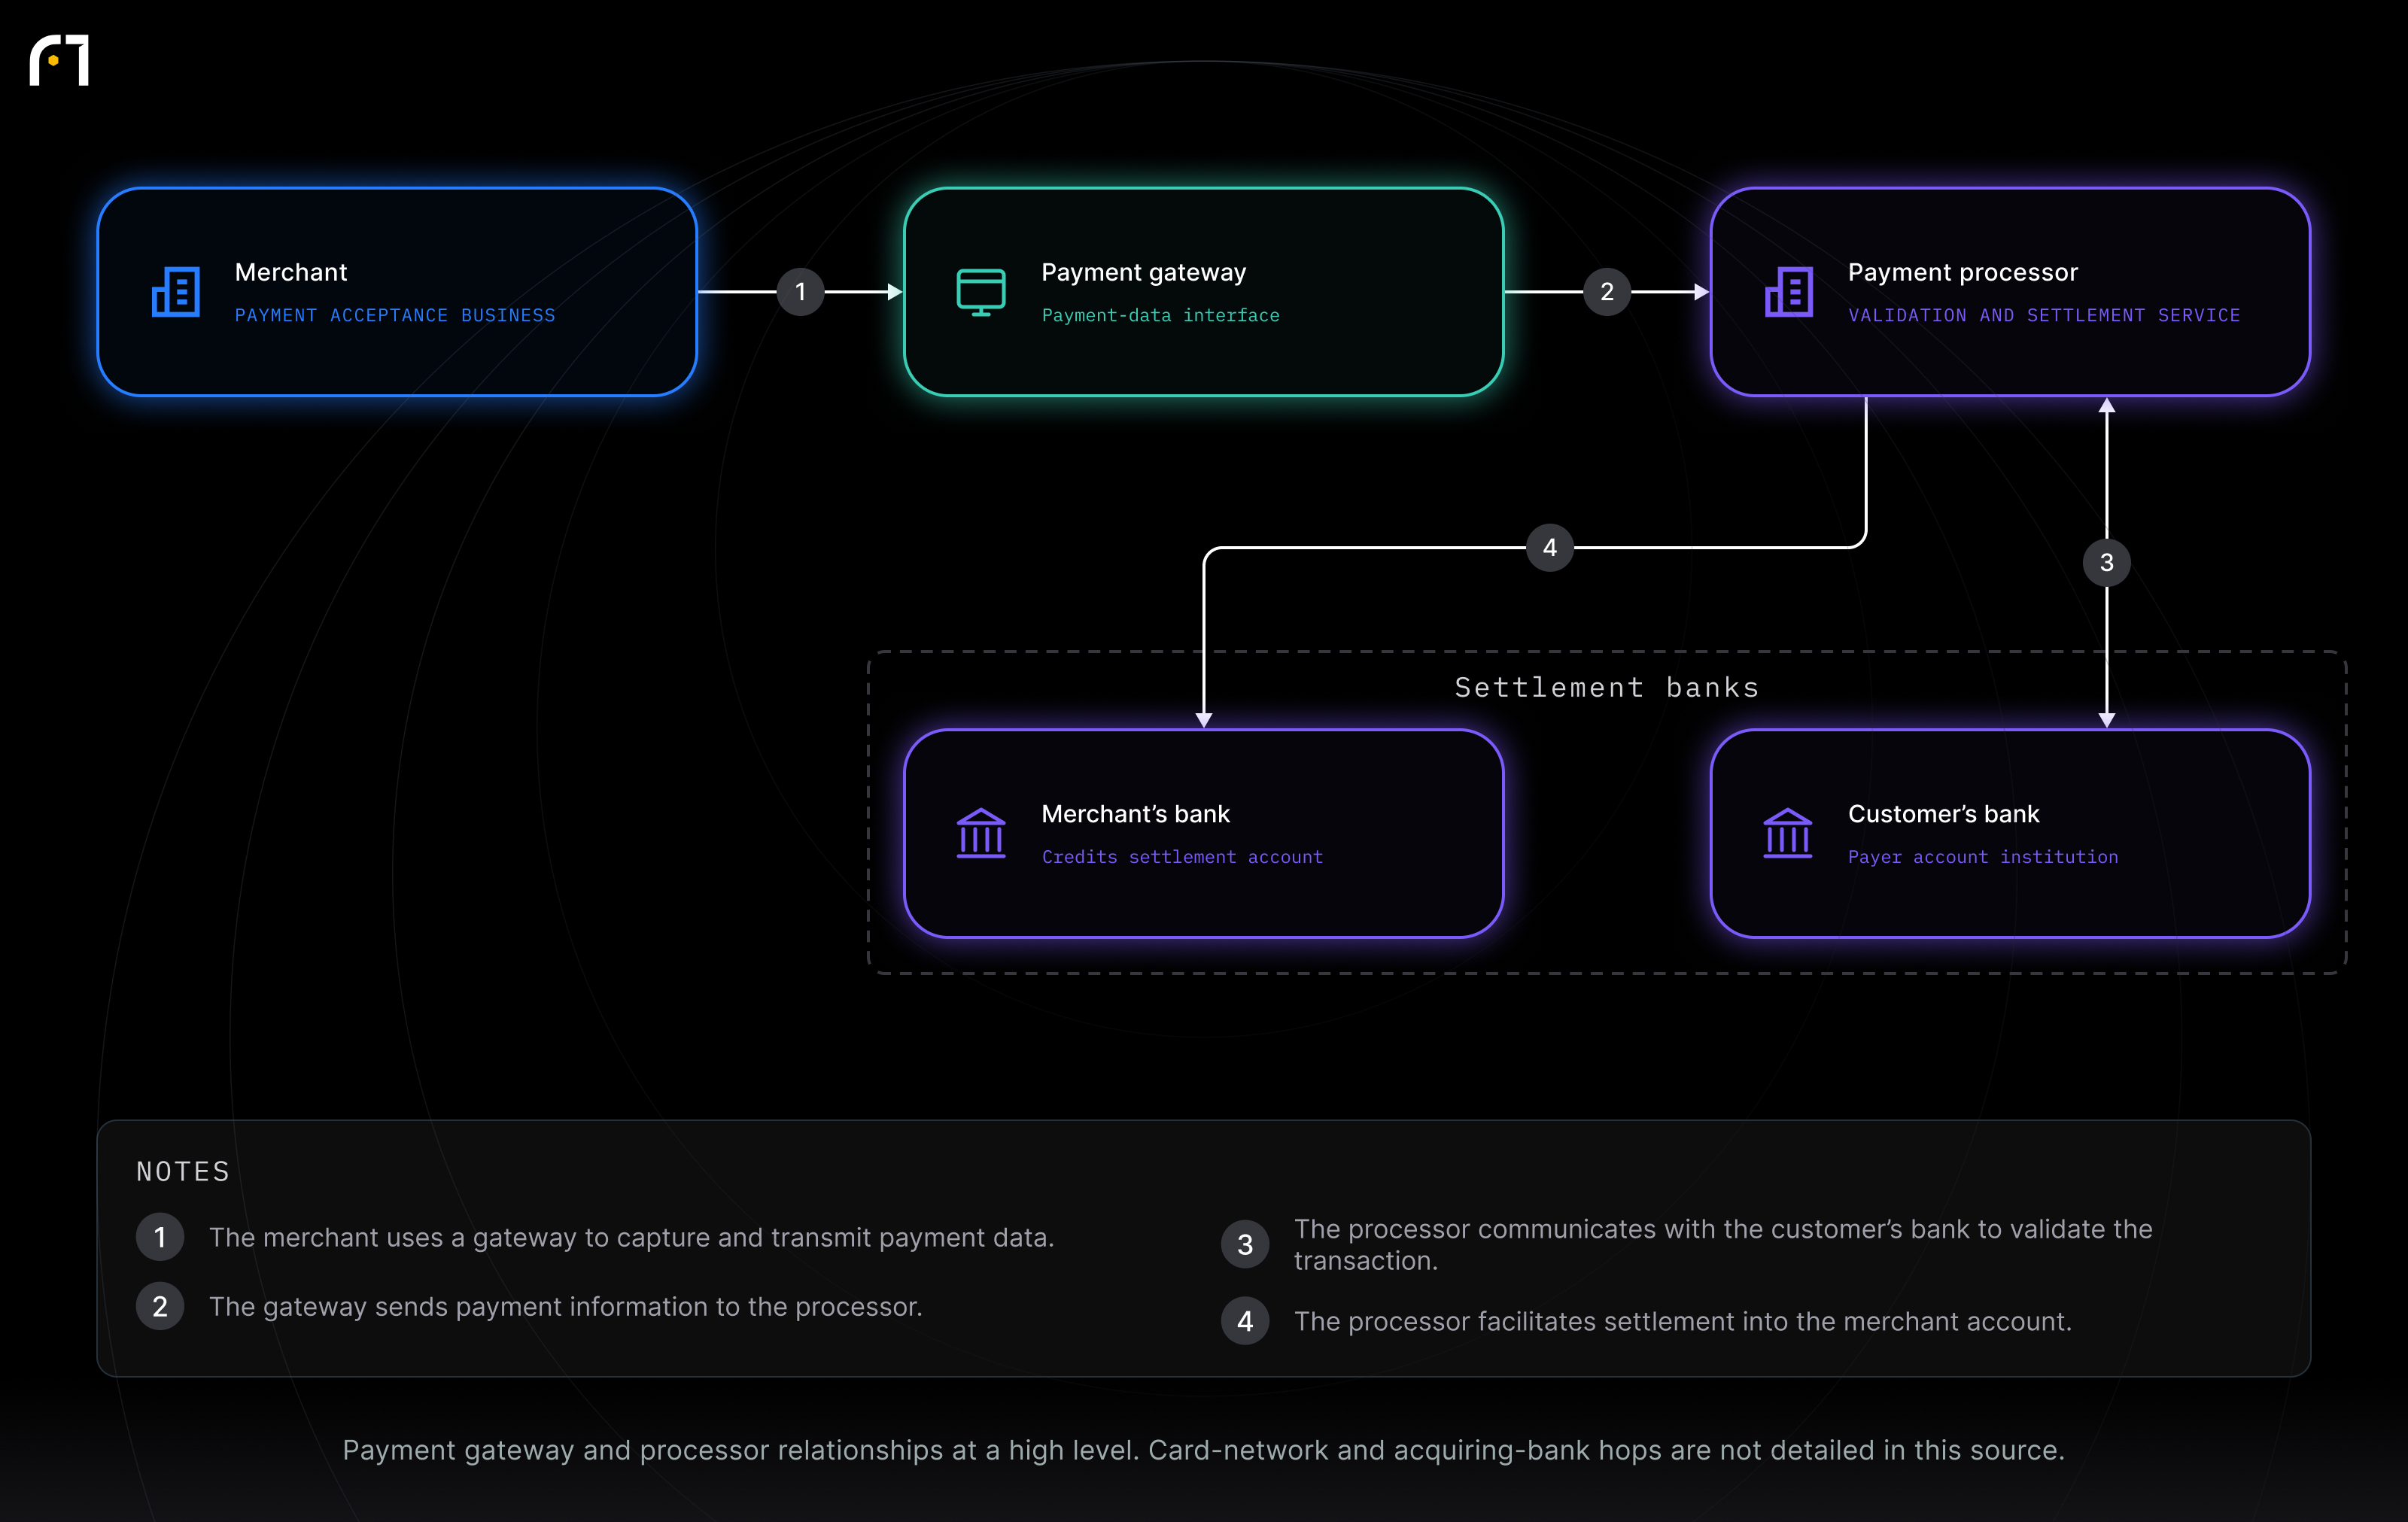Click note text about merchant using a gateway
The height and width of the screenshot is (1522, 2408).
tap(631, 1237)
